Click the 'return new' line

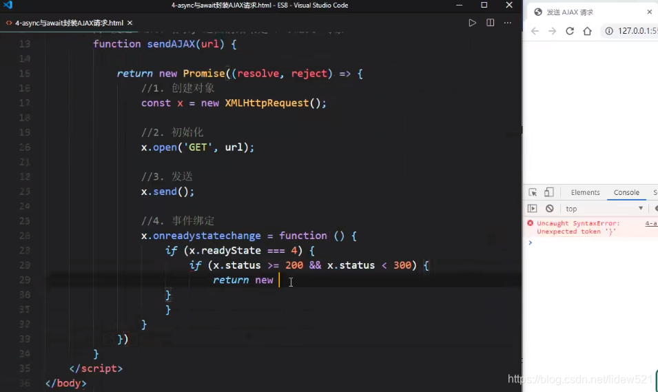(x=243, y=280)
